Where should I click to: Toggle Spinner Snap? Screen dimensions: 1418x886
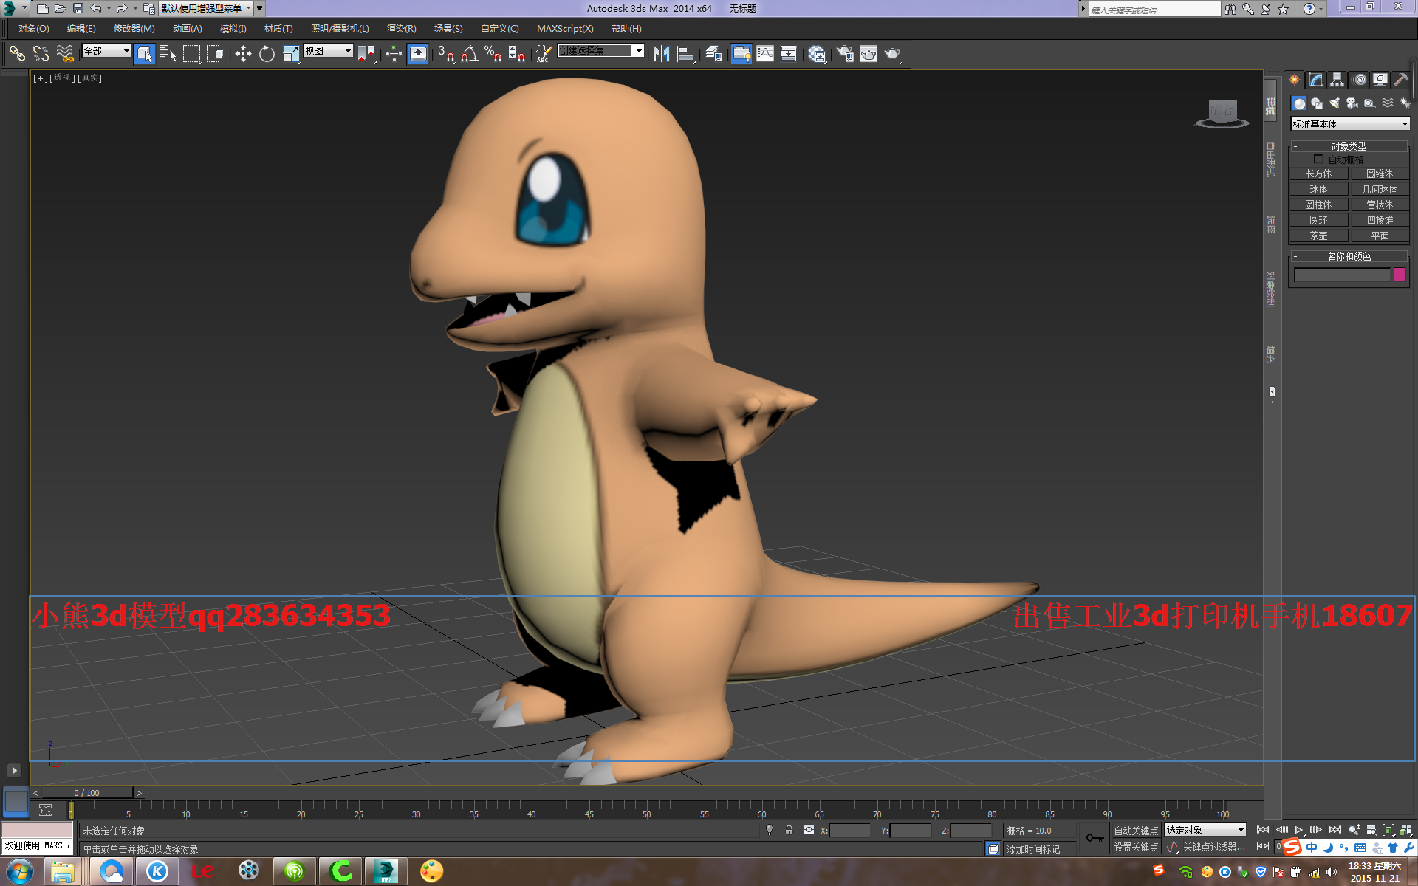click(x=516, y=53)
